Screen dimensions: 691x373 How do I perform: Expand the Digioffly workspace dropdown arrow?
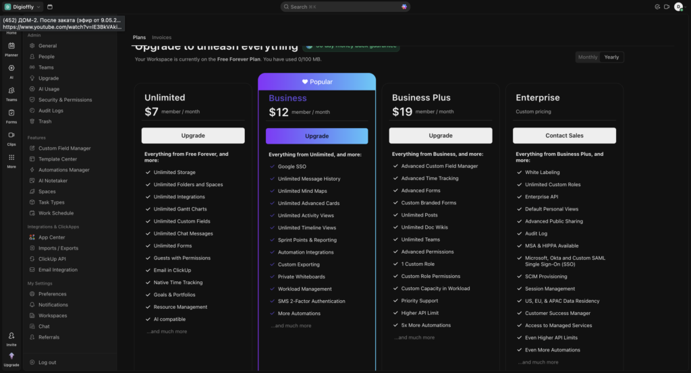point(38,7)
